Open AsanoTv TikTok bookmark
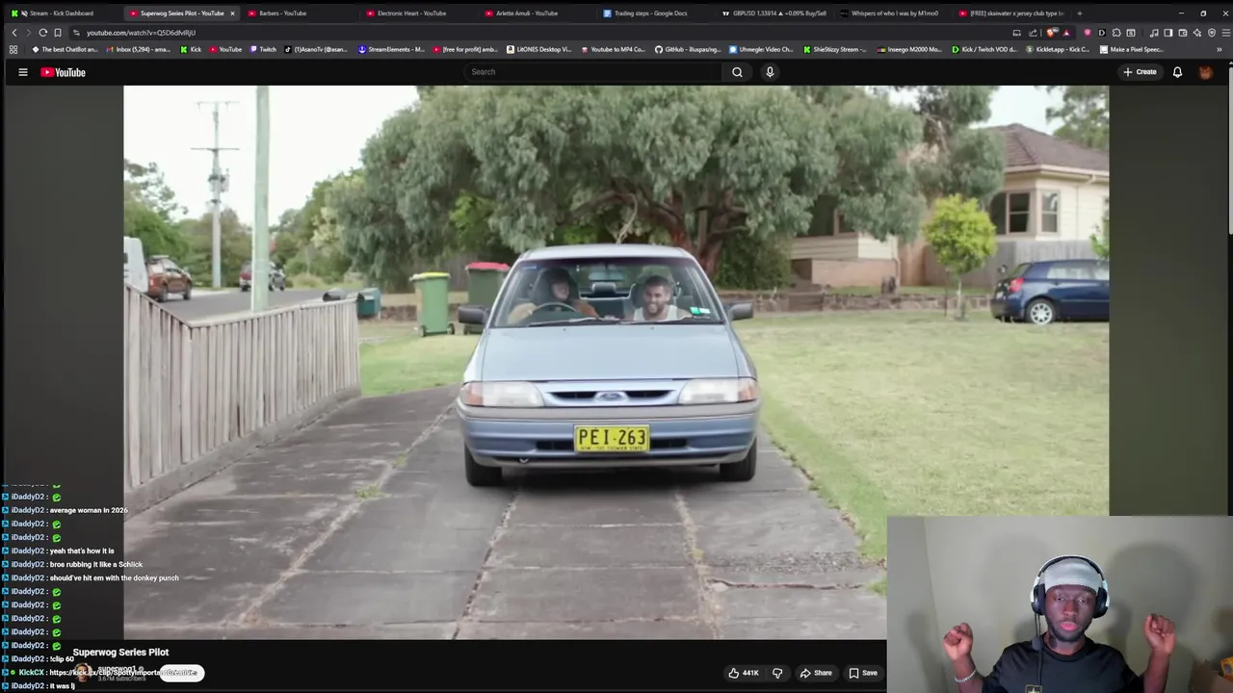Image resolution: width=1233 pixels, height=693 pixels. click(317, 49)
